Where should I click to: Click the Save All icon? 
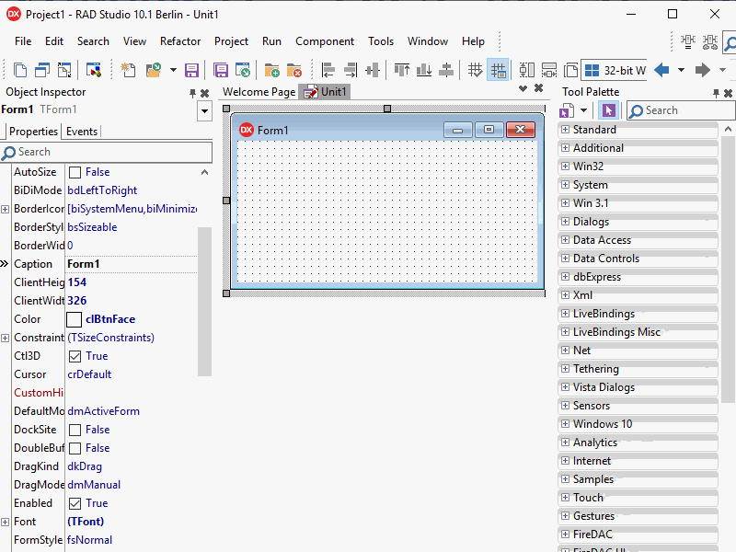coord(221,71)
